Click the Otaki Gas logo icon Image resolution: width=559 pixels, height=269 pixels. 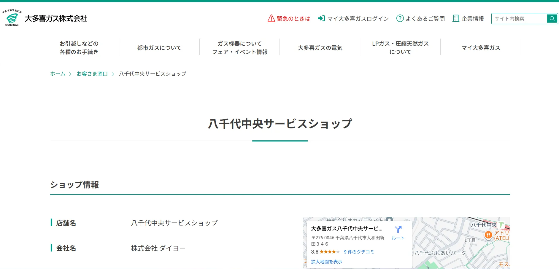pos(12,18)
